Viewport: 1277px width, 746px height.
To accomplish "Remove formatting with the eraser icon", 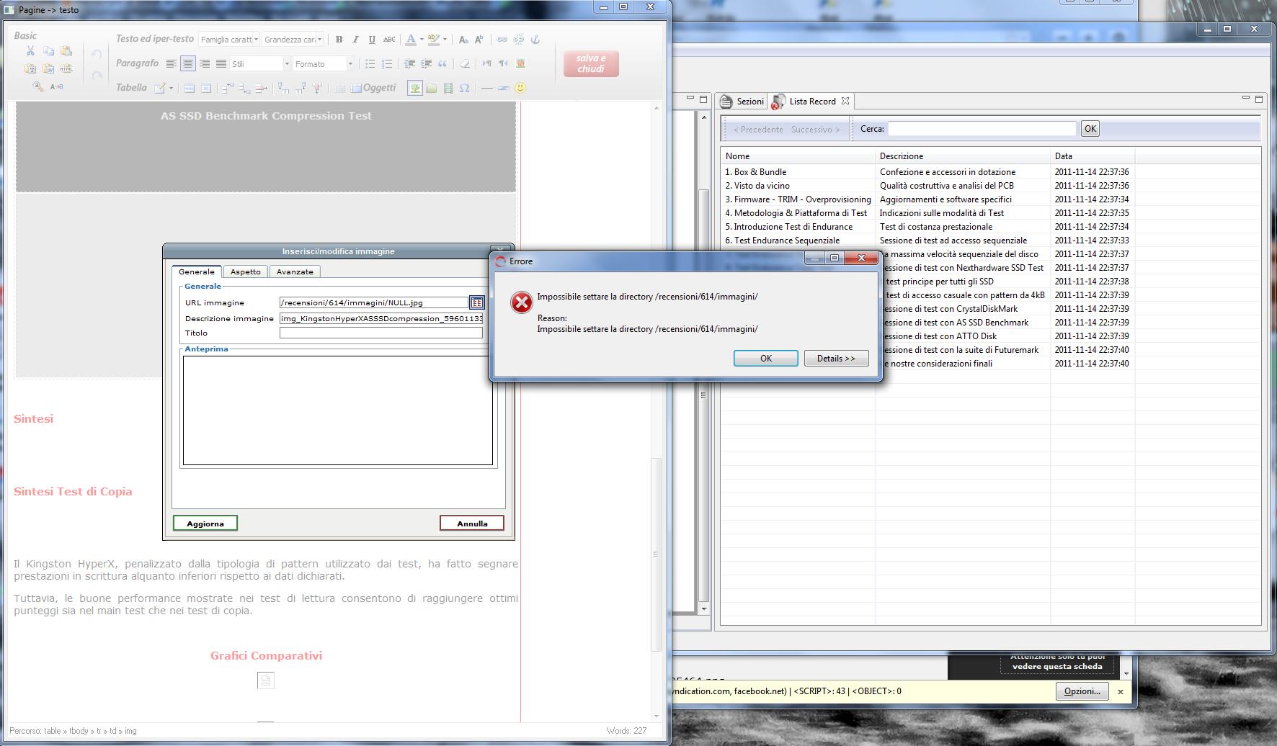I will pos(465,63).
